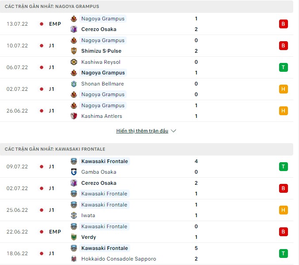The width and height of the screenshot is (299, 265).
Task: Click green T badge for 06.07.22 match
Action: tap(284, 67)
